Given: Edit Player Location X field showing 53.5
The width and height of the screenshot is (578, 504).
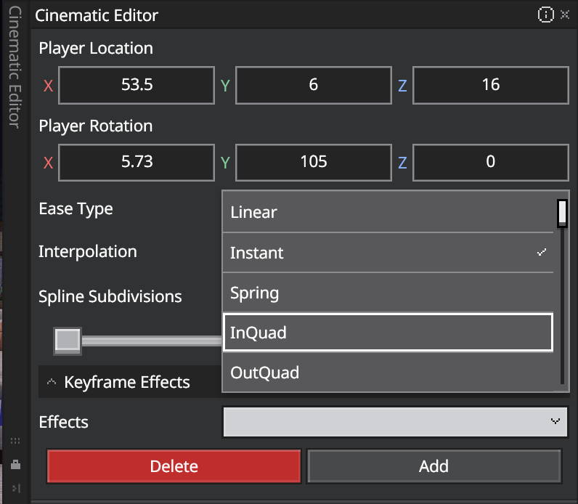Looking at the screenshot, I should tap(137, 85).
